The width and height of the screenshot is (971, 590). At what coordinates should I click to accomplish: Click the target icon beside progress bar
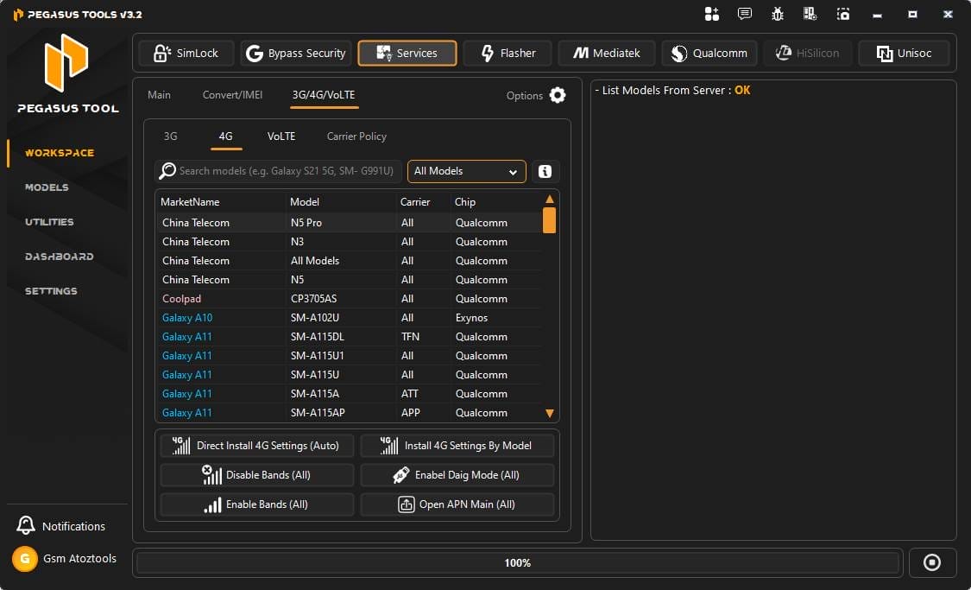(x=932, y=562)
